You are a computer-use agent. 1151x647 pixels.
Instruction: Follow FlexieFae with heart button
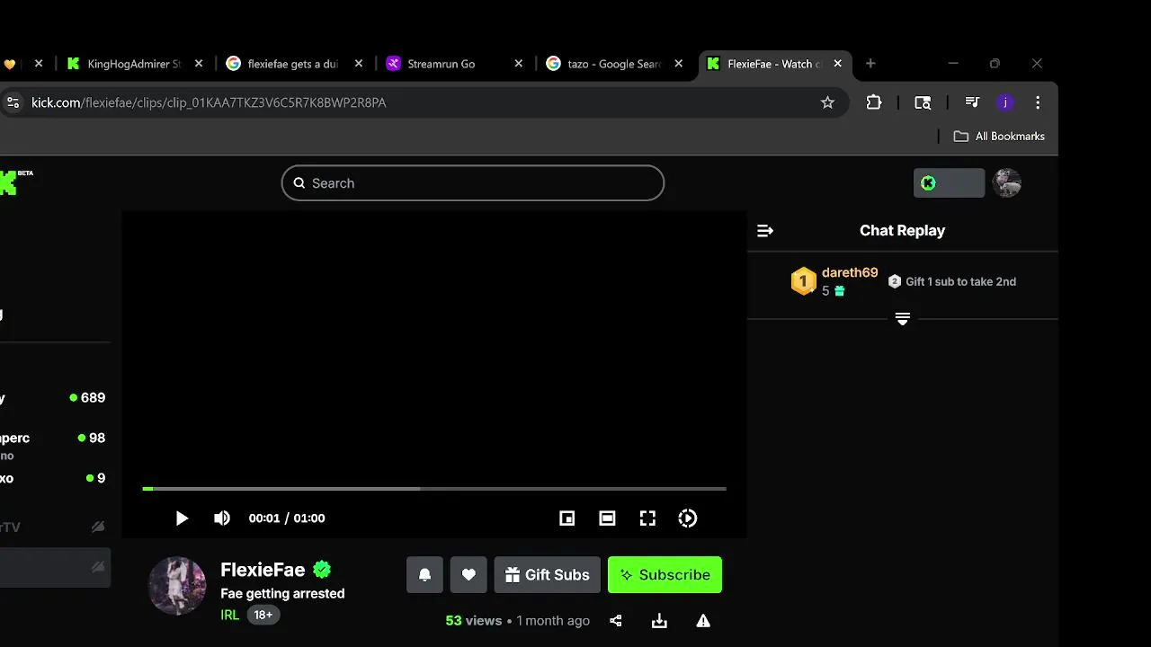(x=468, y=575)
